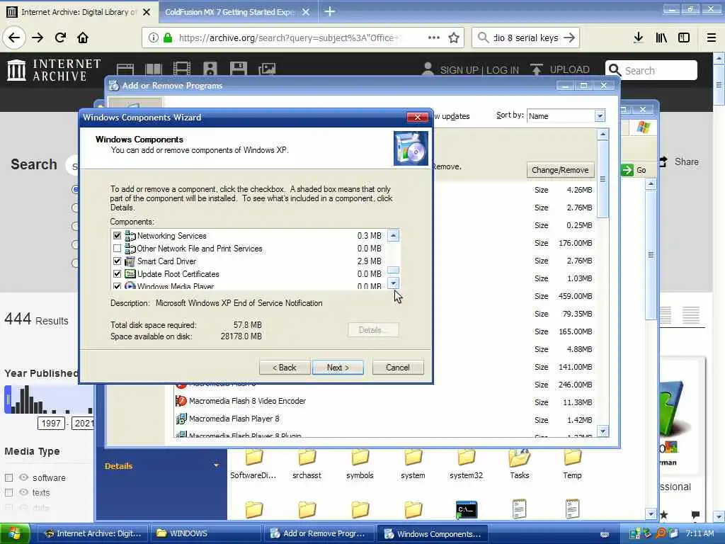Image resolution: width=725 pixels, height=544 pixels.
Task: Open the Archive audio speaker icon
Action: (x=210, y=69)
